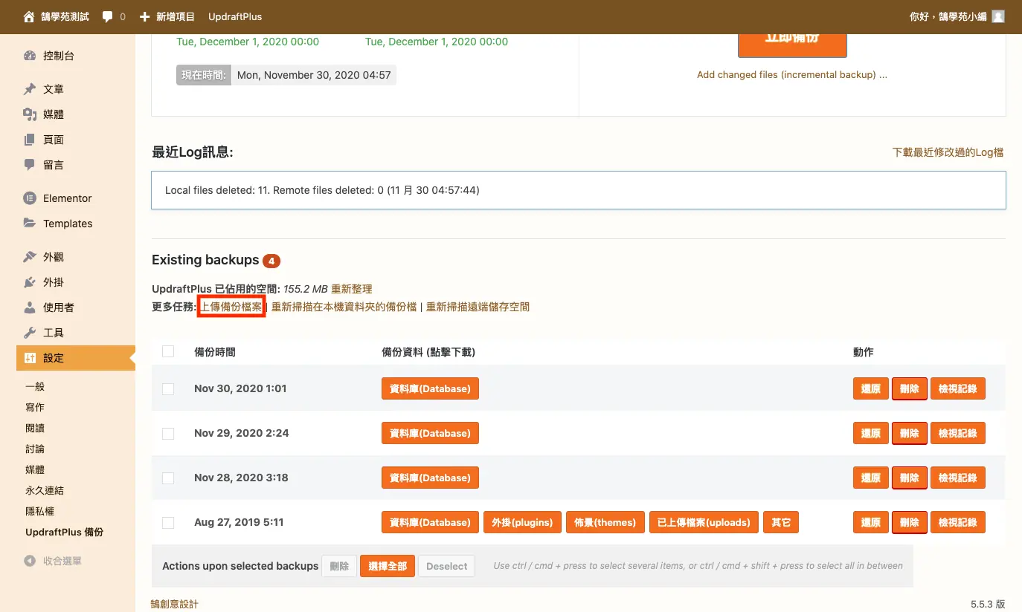The height and width of the screenshot is (612, 1022).
Task: Download 資料庫(Database) from Nov 28 backup
Action: click(430, 478)
